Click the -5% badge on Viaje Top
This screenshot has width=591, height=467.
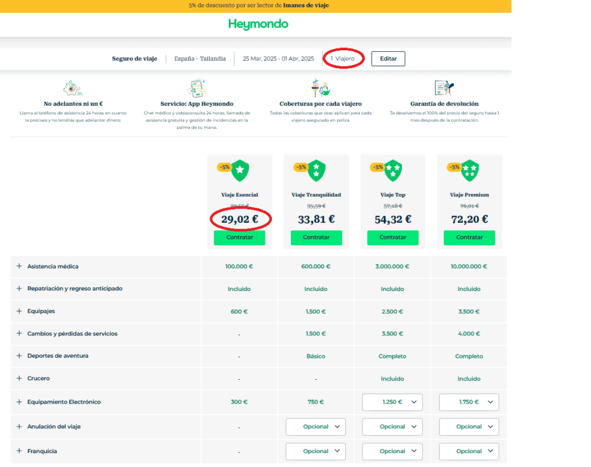[x=377, y=167]
